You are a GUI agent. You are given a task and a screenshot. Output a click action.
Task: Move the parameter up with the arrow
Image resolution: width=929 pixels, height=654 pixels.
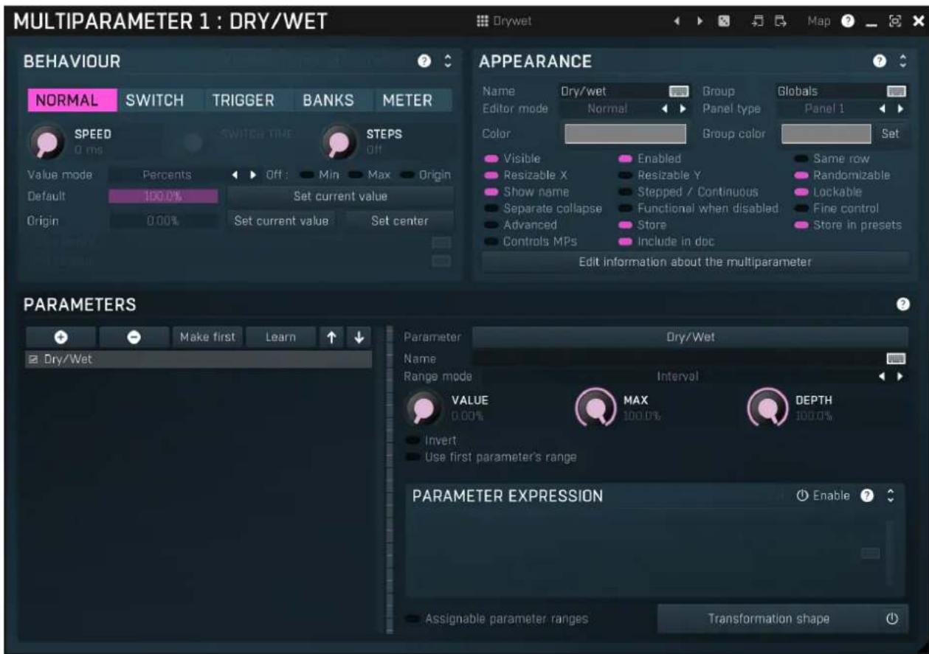[x=332, y=337]
